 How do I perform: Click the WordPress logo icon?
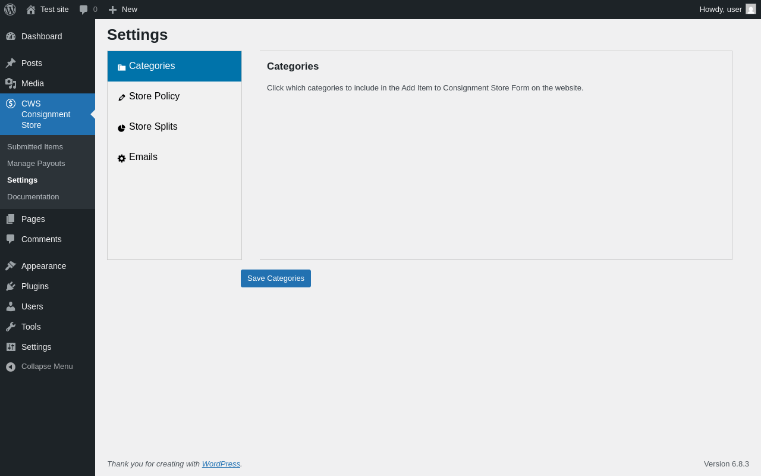(10, 10)
